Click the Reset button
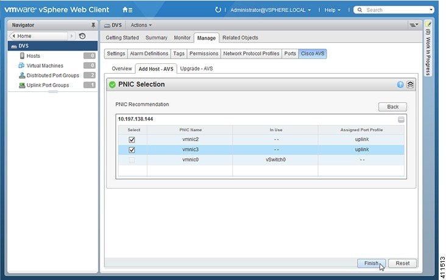This screenshot has height=280, width=446. click(403, 263)
